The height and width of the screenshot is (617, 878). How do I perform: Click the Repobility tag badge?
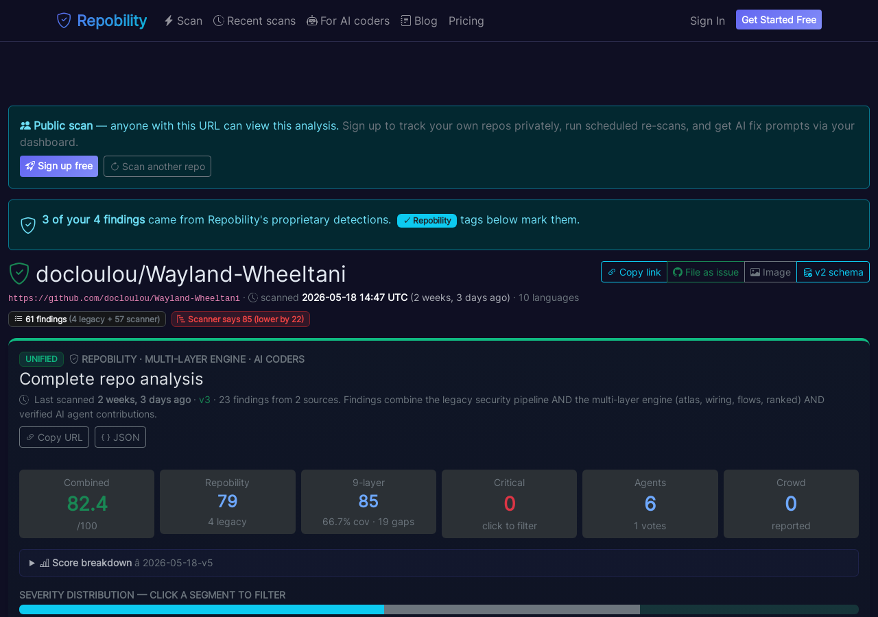click(x=427, y=221)
